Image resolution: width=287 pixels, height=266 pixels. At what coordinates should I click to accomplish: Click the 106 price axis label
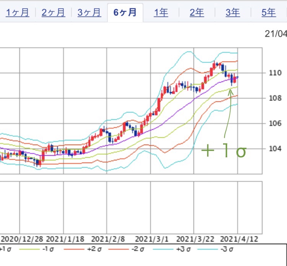coord(275,124)
